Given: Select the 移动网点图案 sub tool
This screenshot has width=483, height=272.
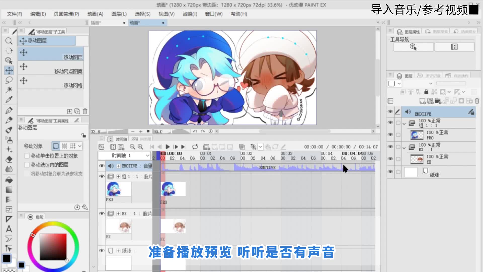Looking at the screenshot, I should [x=51, y=68].
